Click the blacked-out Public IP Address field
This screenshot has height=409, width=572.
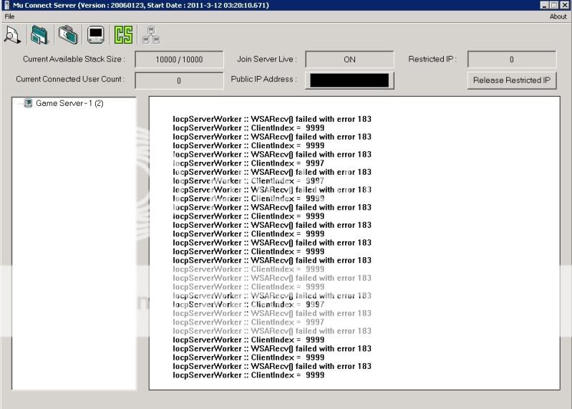(349, 80)
